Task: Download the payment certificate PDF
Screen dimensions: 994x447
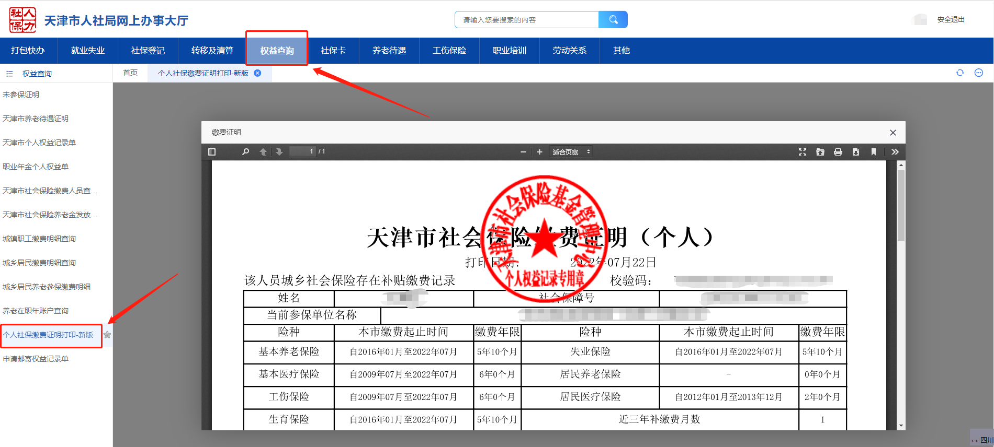Action: point(856,152)
